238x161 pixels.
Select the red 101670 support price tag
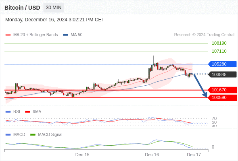click(222, 90)
